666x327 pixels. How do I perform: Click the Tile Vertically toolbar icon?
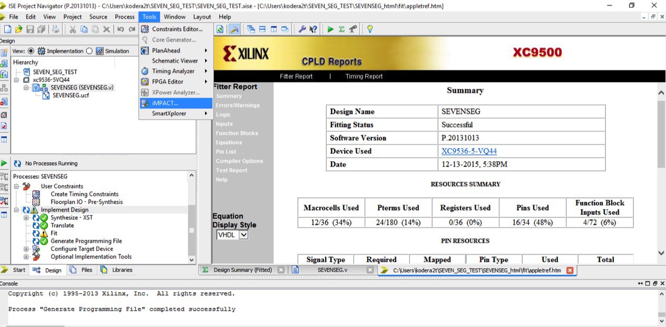coord(273,29)
